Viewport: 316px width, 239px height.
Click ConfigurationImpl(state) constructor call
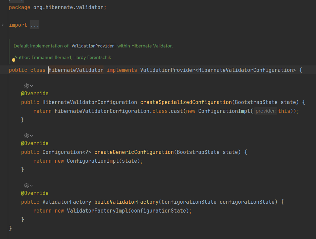104,161
